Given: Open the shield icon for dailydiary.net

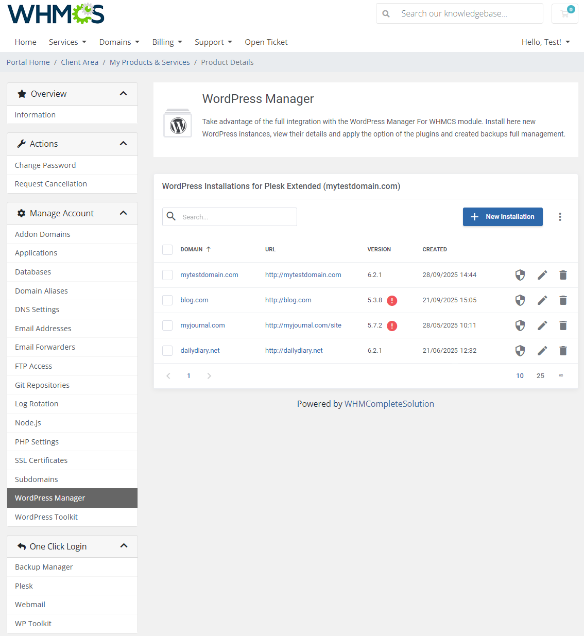Looking at the screenshot, I should (x=520, y=351).
